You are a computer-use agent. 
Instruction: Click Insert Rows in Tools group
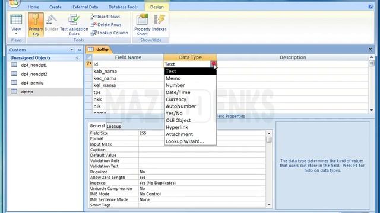(105, 17)
